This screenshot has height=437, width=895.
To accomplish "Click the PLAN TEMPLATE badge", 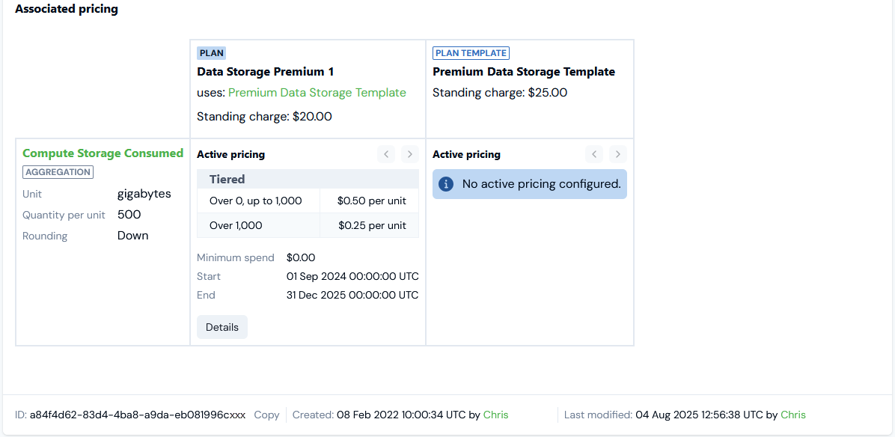I will [x=471, y=53].
